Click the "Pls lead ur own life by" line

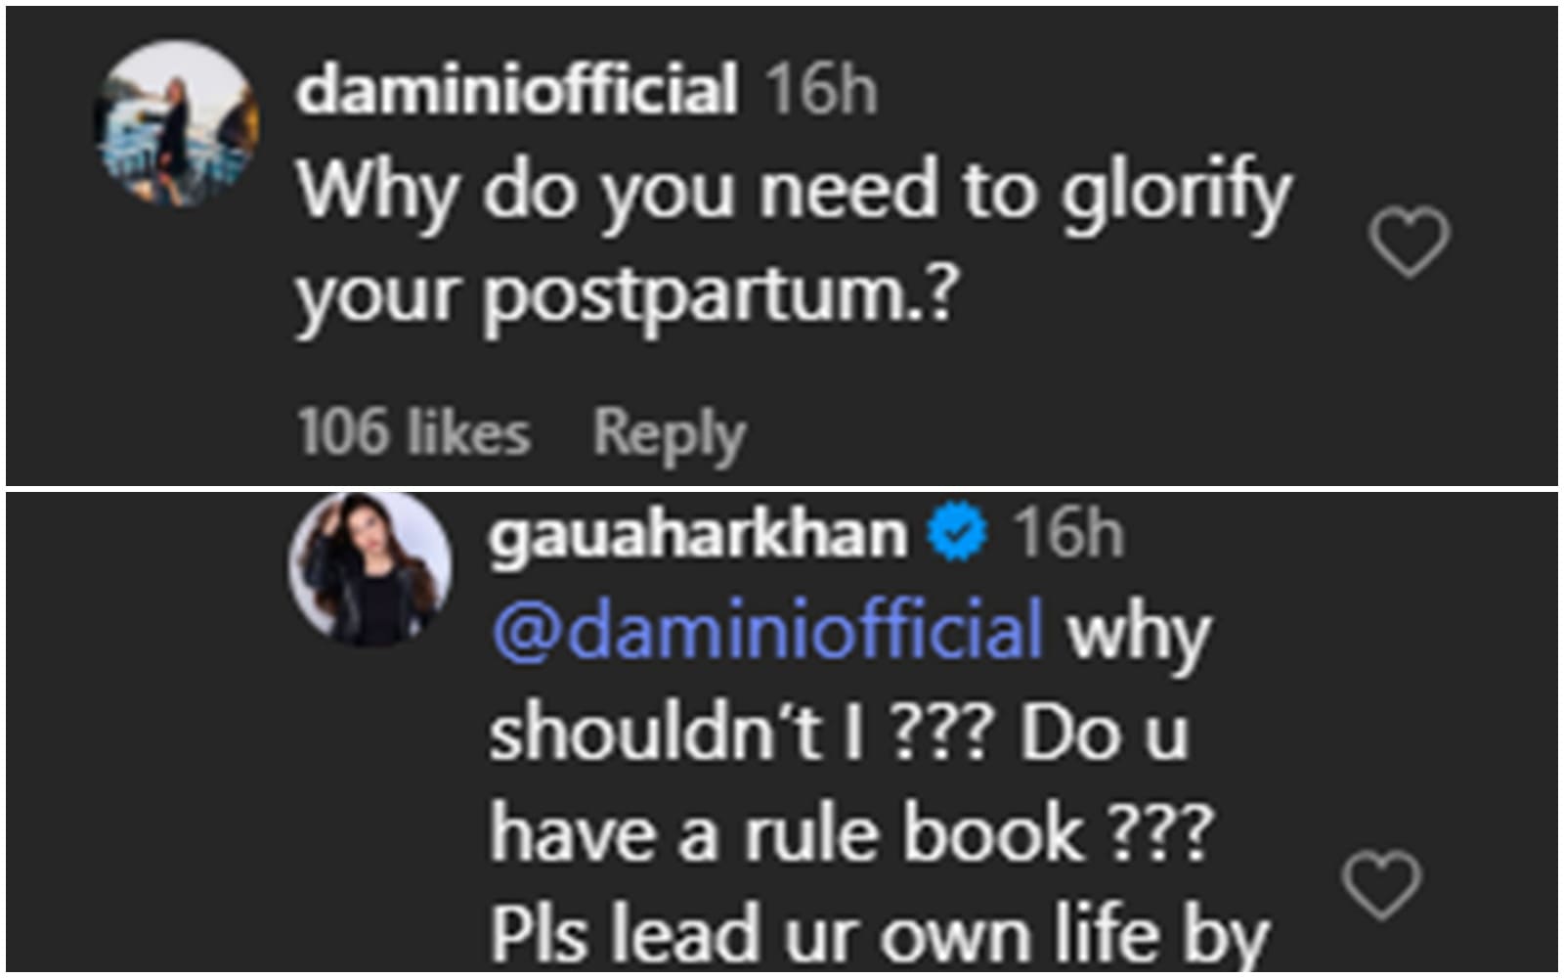click(x=880, y=935)
